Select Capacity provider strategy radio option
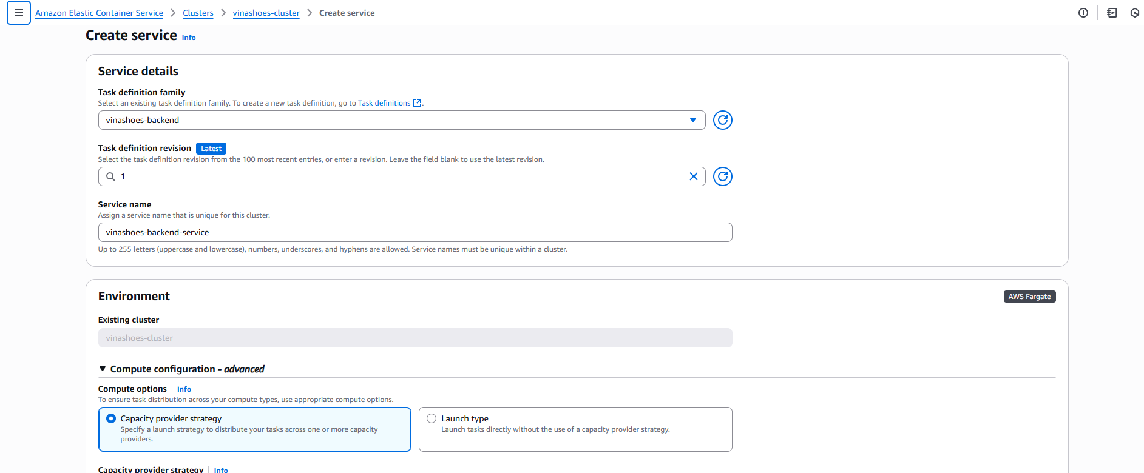Viewport: 1144px width, 473px height. click(x=111, y=418)
